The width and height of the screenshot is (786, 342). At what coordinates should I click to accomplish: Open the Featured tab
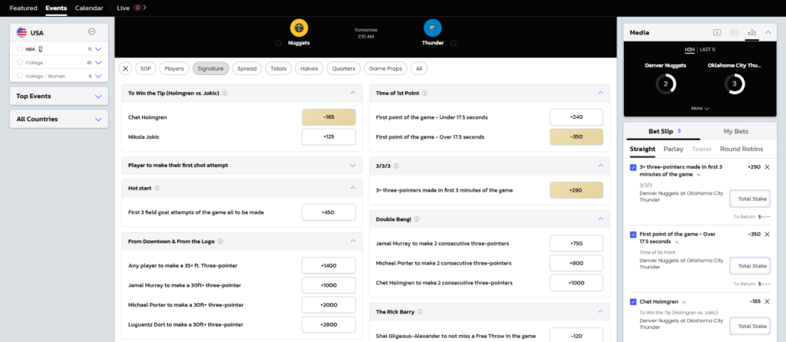[x=24, y=8]
